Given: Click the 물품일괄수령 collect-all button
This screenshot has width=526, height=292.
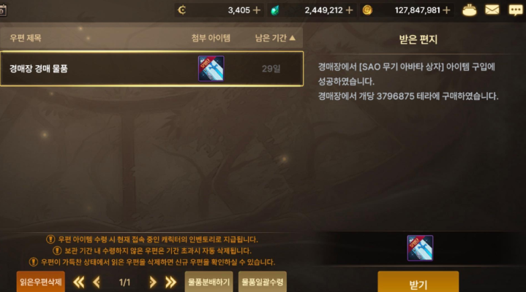Looking at the screenshot, I should point(263,282).
